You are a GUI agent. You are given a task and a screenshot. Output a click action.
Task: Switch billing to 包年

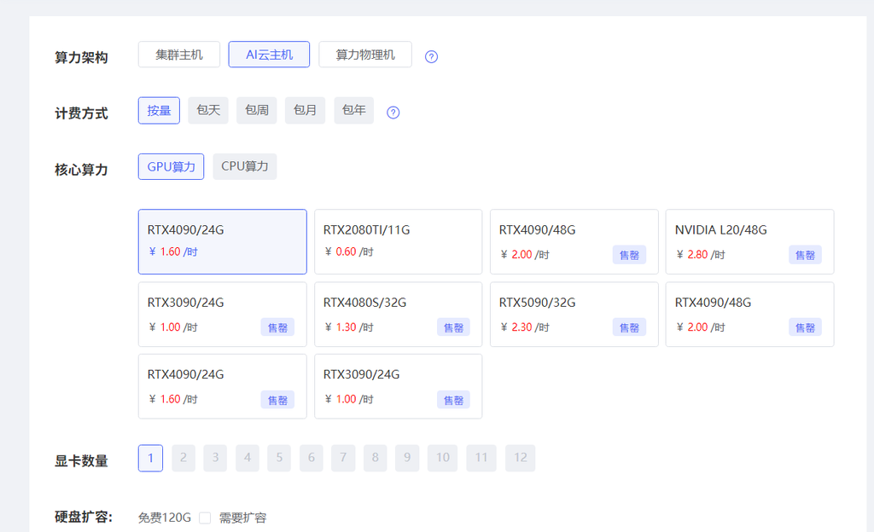point(353,110)
